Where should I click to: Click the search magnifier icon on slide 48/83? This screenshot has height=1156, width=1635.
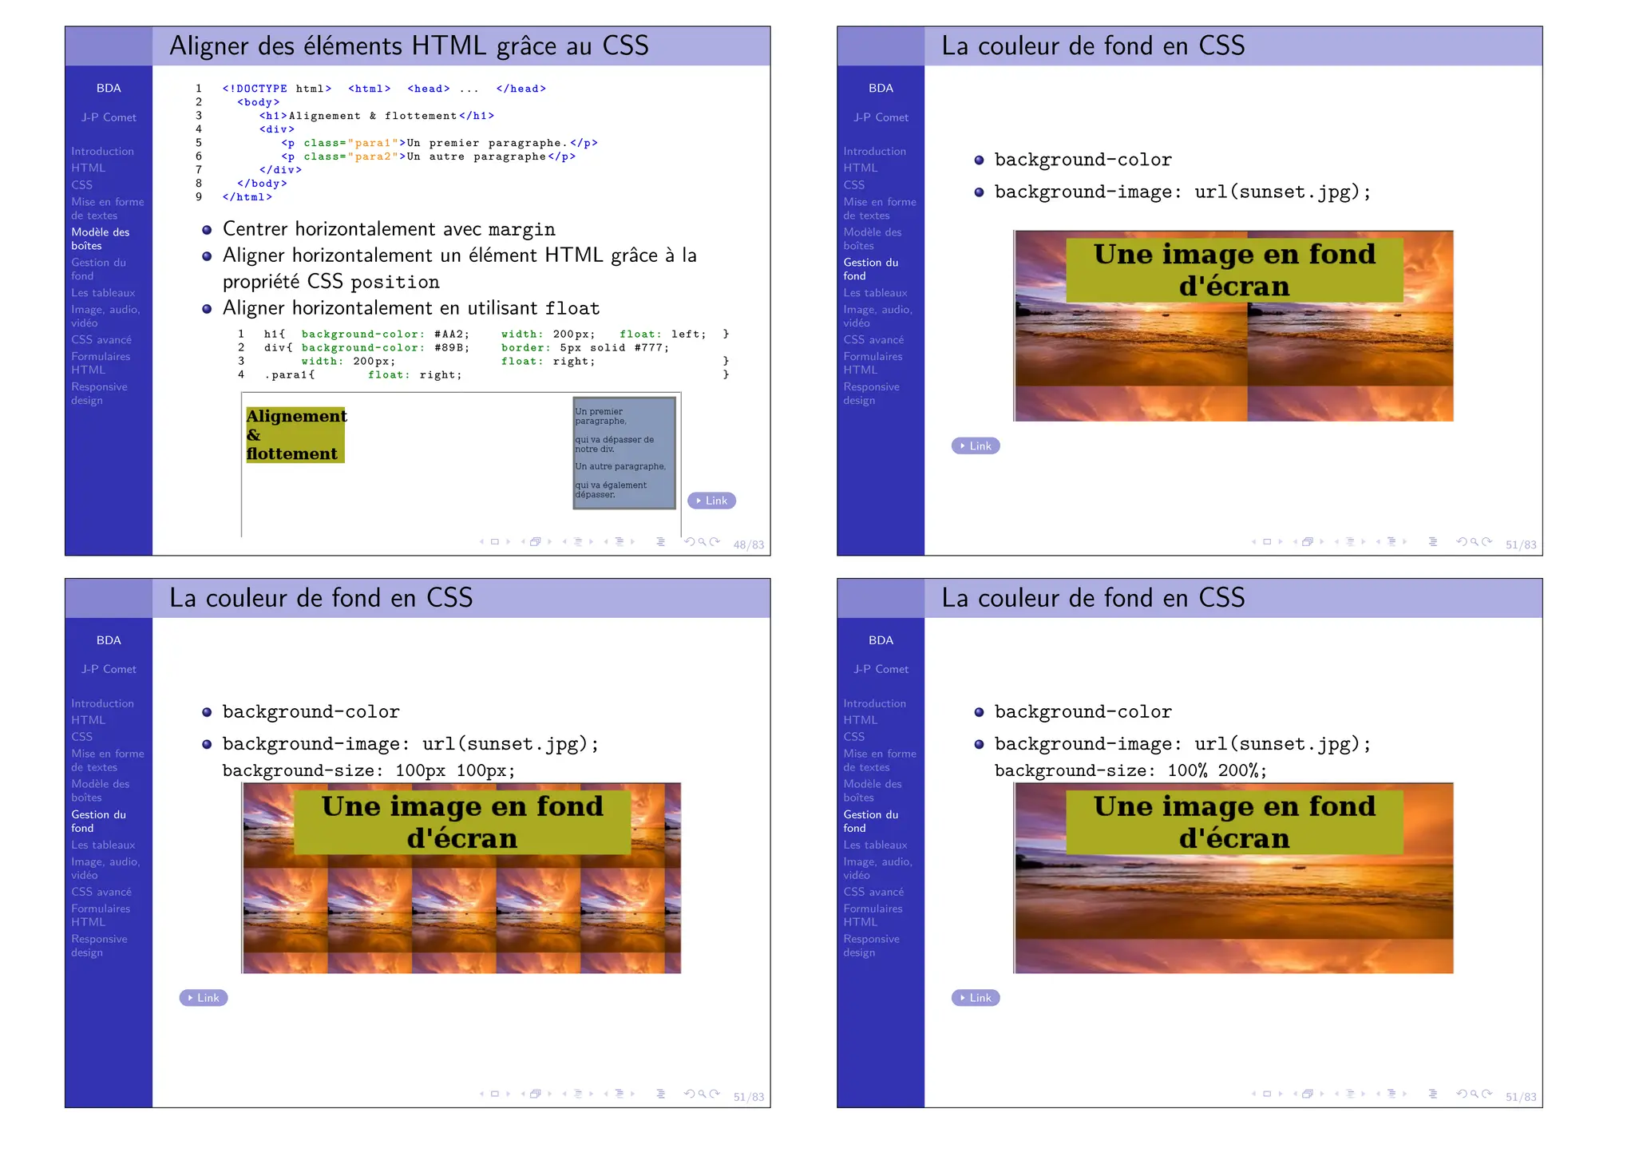pos(702,542)
